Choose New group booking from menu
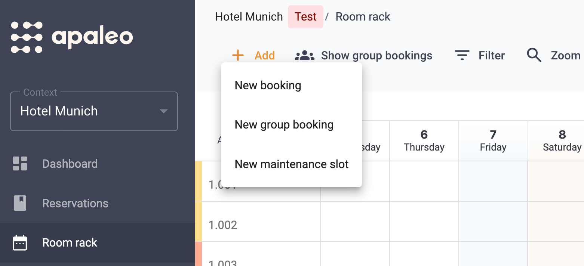 coord(292,125)
